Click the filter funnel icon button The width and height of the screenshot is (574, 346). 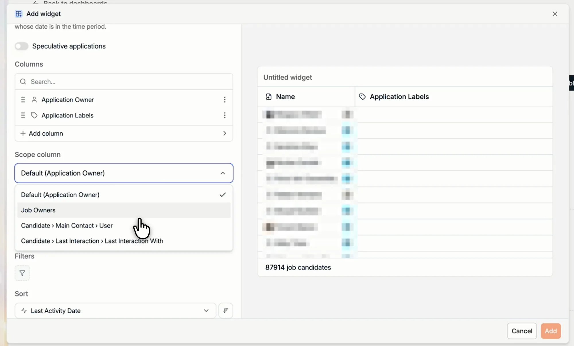(x=22, y=273)
